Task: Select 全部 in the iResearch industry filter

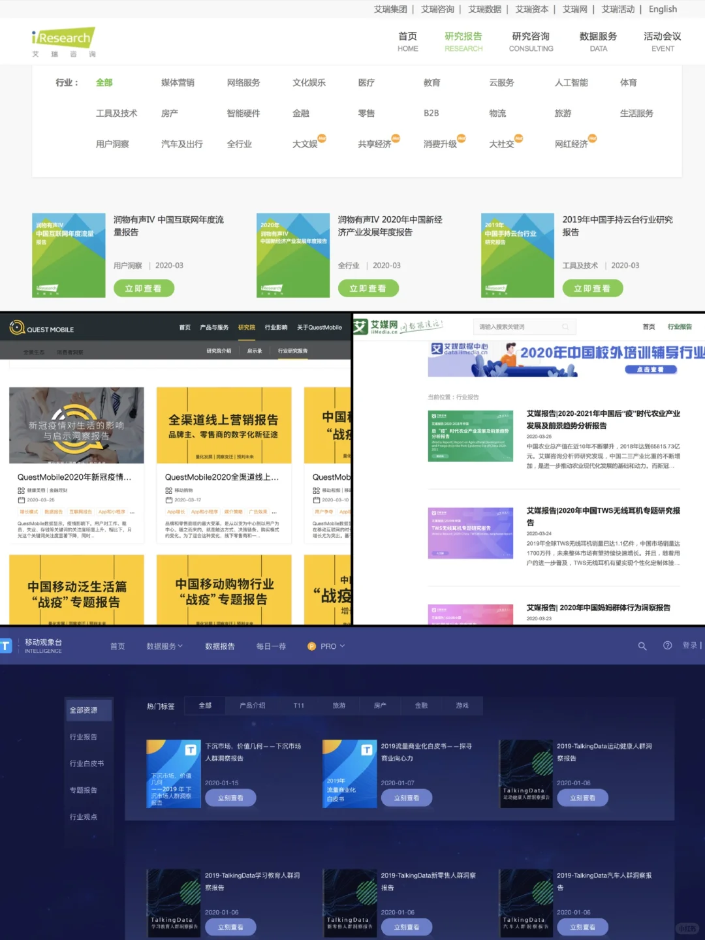Action: click(x=104, y=83)
